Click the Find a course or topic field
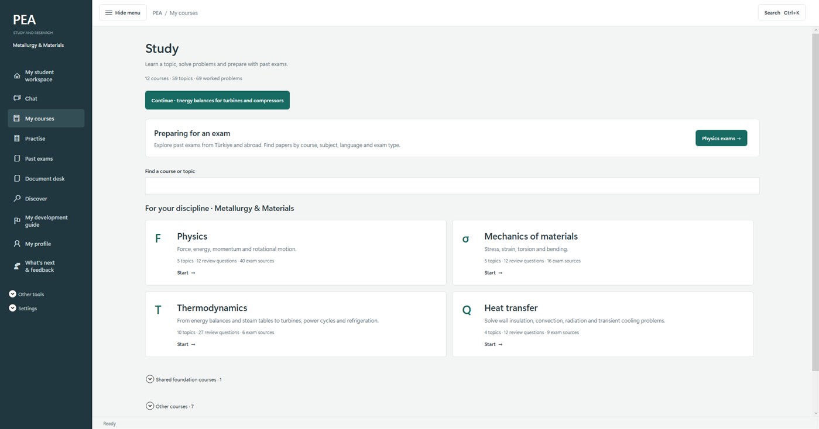 pos(452,185)
